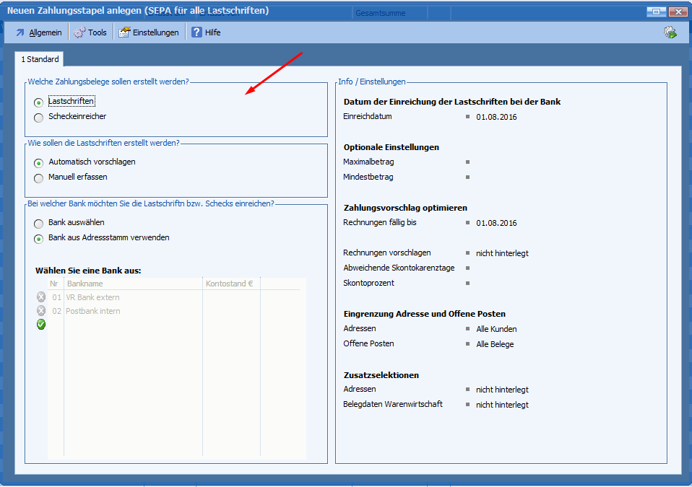692x487 pixels.
Task: Click the Offene Posten Alle Belege setting
Action: tap(495, 344)
